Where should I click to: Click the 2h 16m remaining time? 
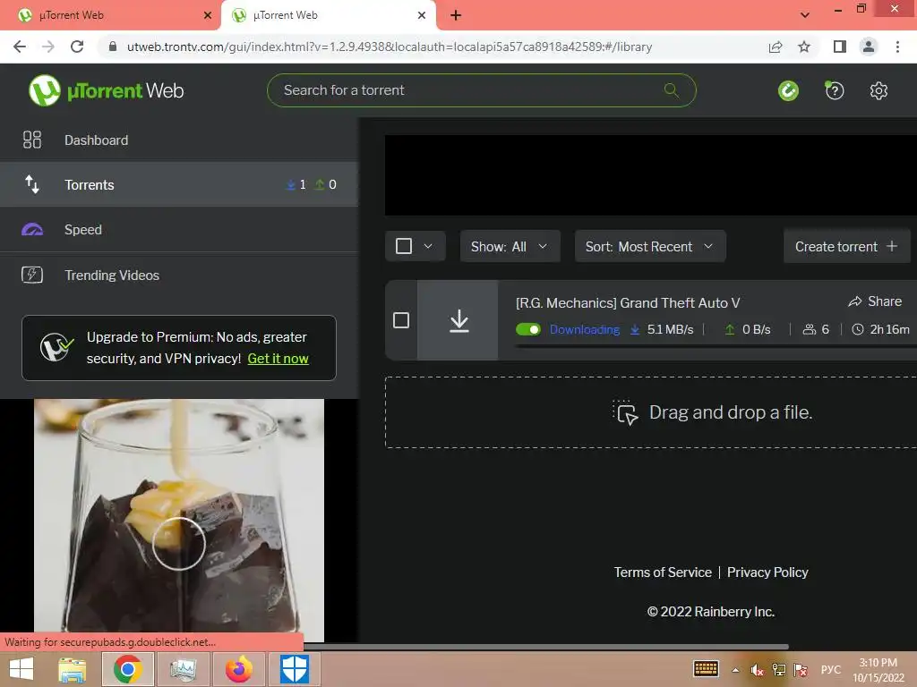(889, 329)
